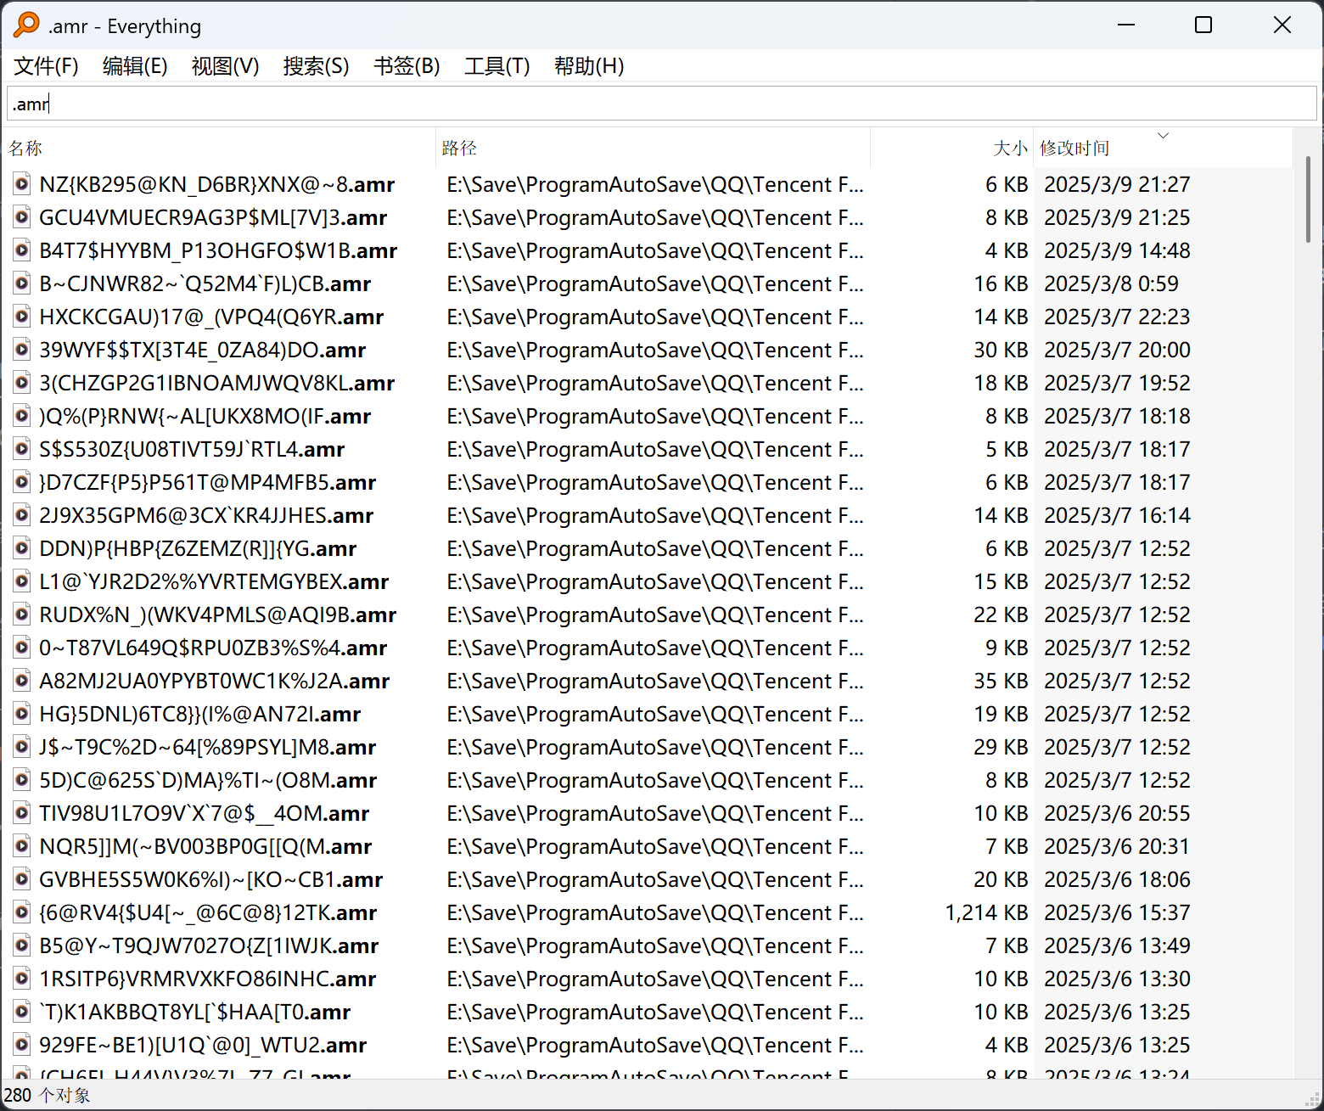Click the vertical scrollbar thumb
Image resolution: width=1324 pixels, height=1111 pixels.
(1308, 200)
